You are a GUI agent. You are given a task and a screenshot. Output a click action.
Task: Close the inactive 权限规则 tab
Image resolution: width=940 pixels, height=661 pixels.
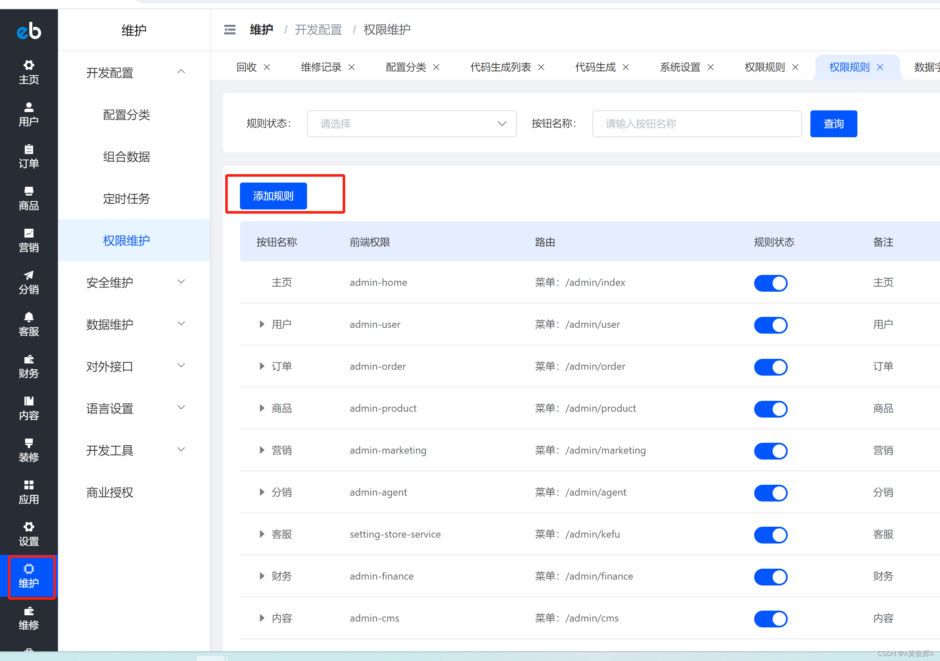(x=795, y=67)
